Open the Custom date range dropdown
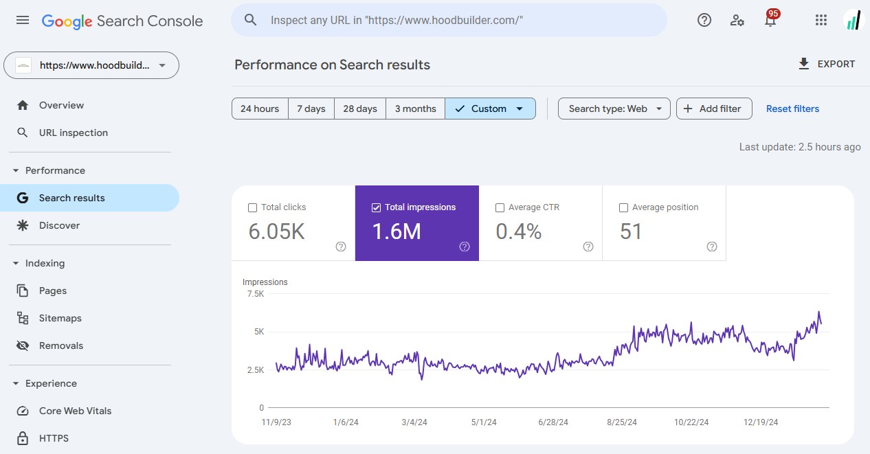The image size is (870, 454). click(x=491, y=109)
